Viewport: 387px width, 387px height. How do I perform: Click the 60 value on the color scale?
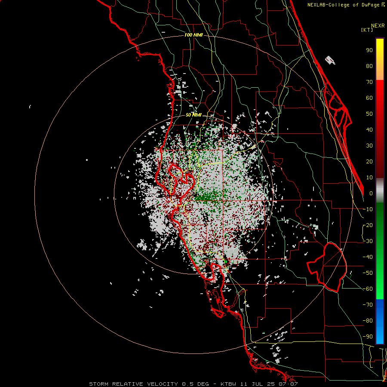click(x=369, y=98)
